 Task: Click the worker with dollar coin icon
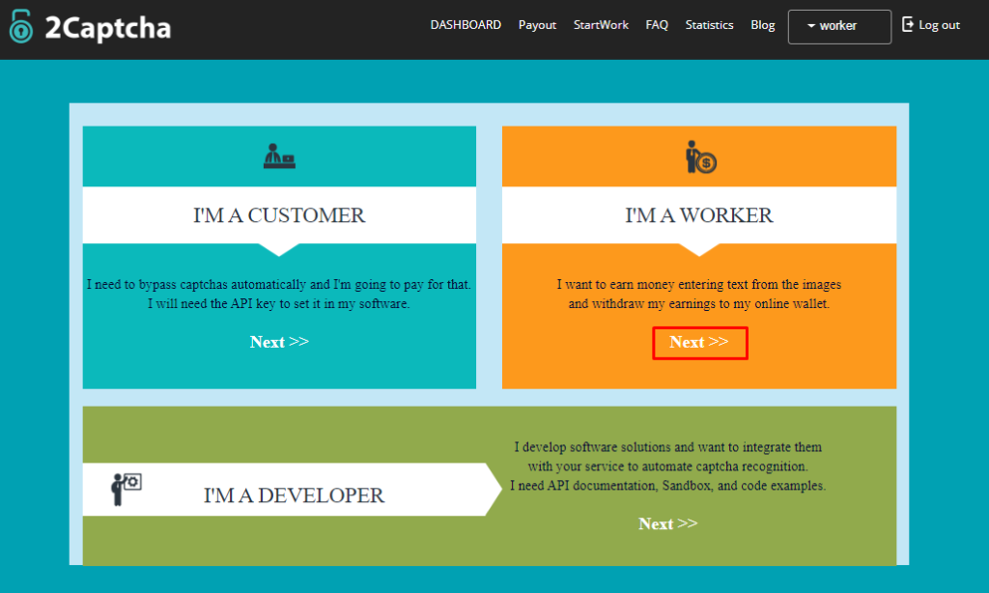(700, 156)
